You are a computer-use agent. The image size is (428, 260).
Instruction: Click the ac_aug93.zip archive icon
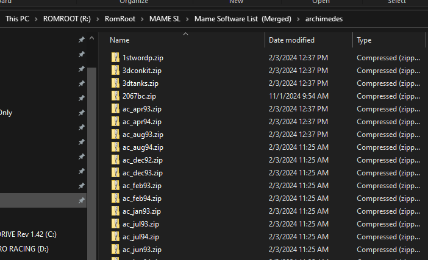pyautogui.click(x=115, y=135)
